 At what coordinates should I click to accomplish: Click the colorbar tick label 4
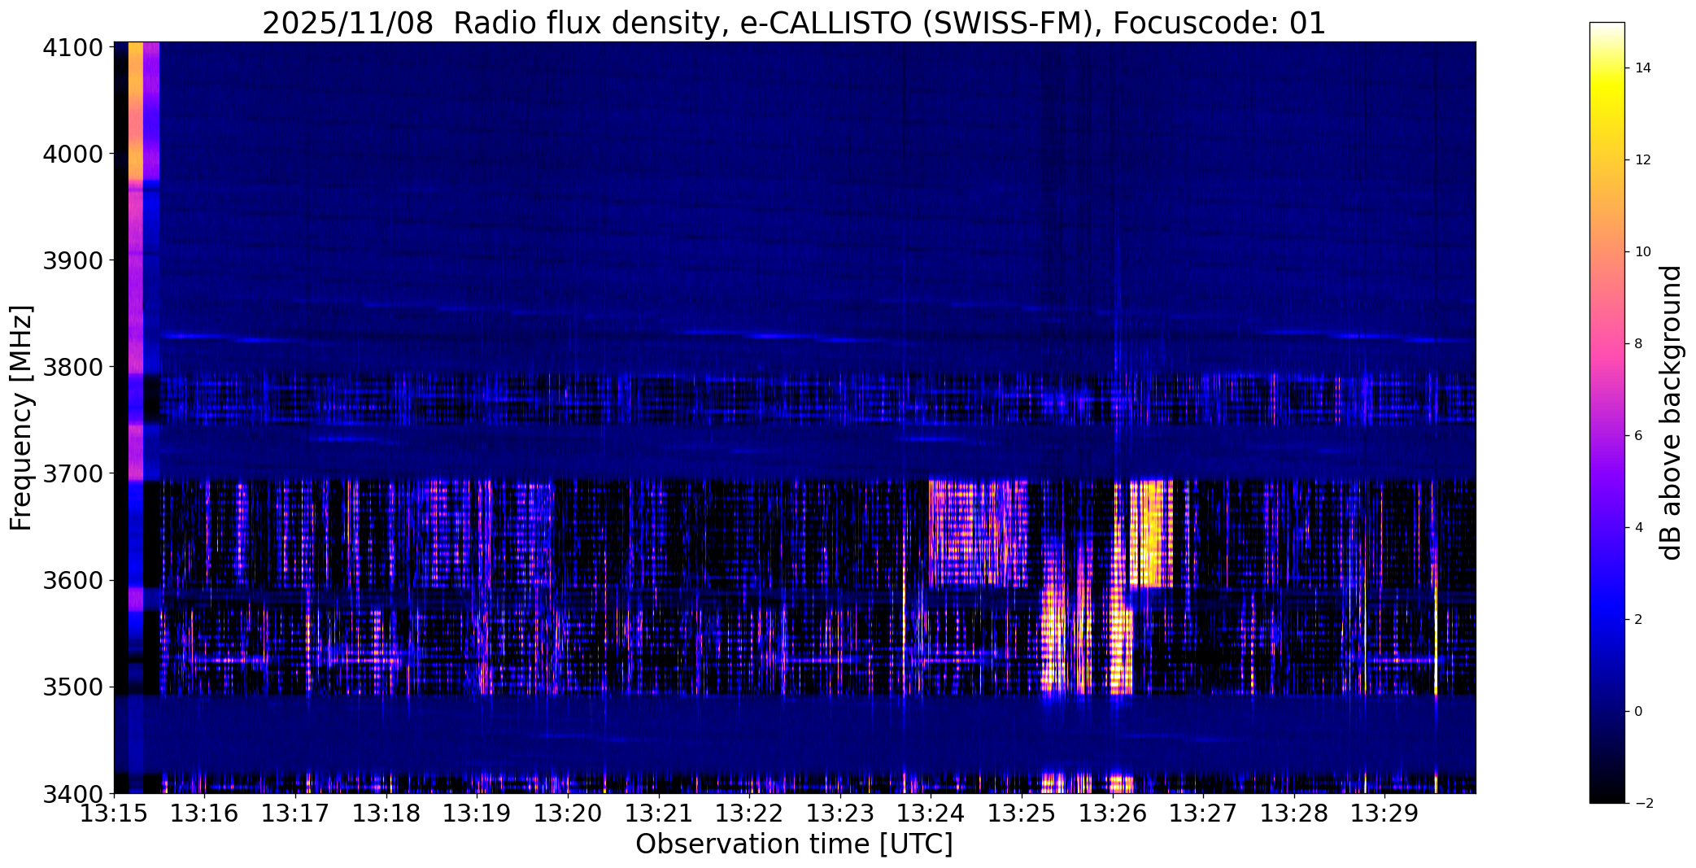click(1638, 528)
